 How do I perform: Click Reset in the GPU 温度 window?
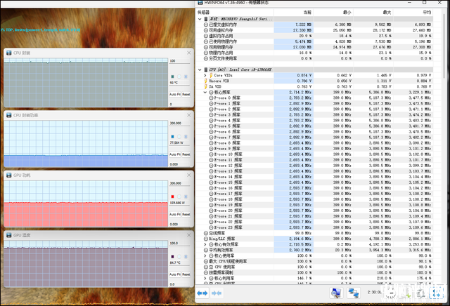tap(186, 274)
